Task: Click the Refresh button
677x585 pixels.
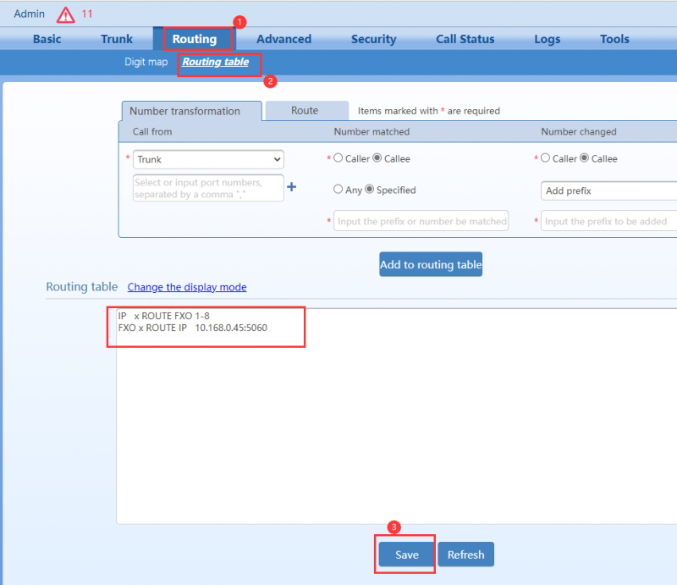Action: (x=465, y=555)
